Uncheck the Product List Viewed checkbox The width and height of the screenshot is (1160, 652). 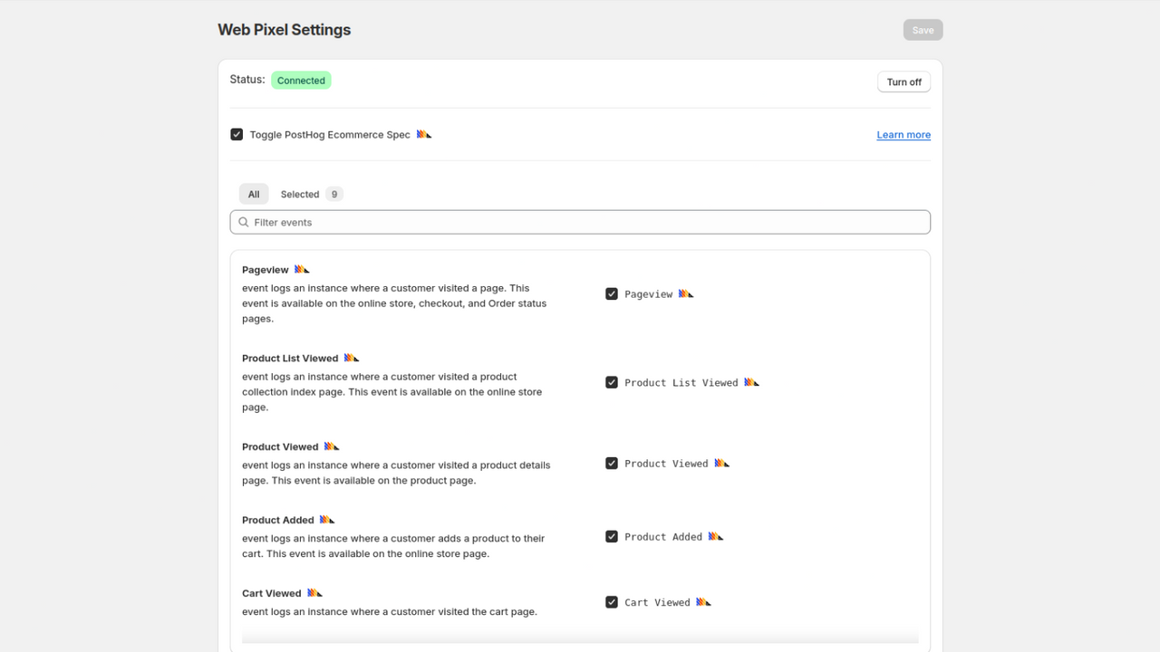(612, 382)
